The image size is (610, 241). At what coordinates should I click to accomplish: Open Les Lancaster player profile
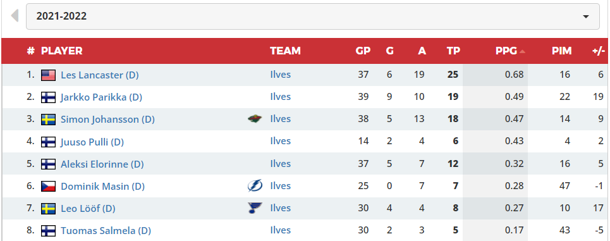pyautogui.click(x=100, y=75)
